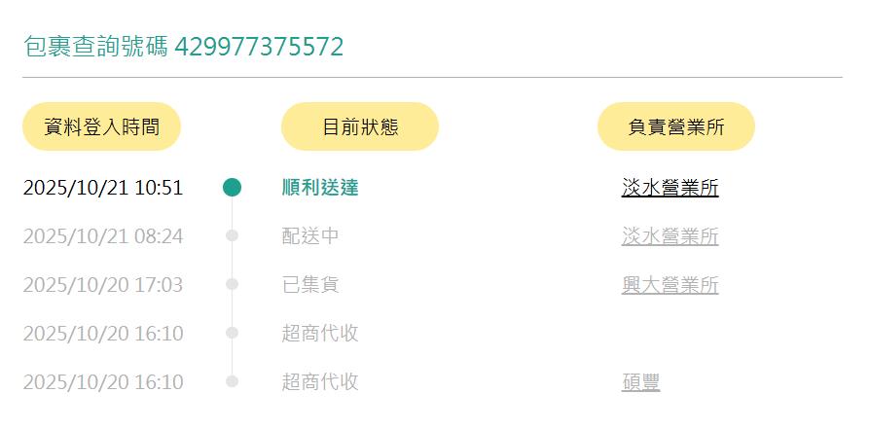Viewport: 869px width, 429px height.
Task: Click the timeline dot beside 配送中
Action: [232, 235]
